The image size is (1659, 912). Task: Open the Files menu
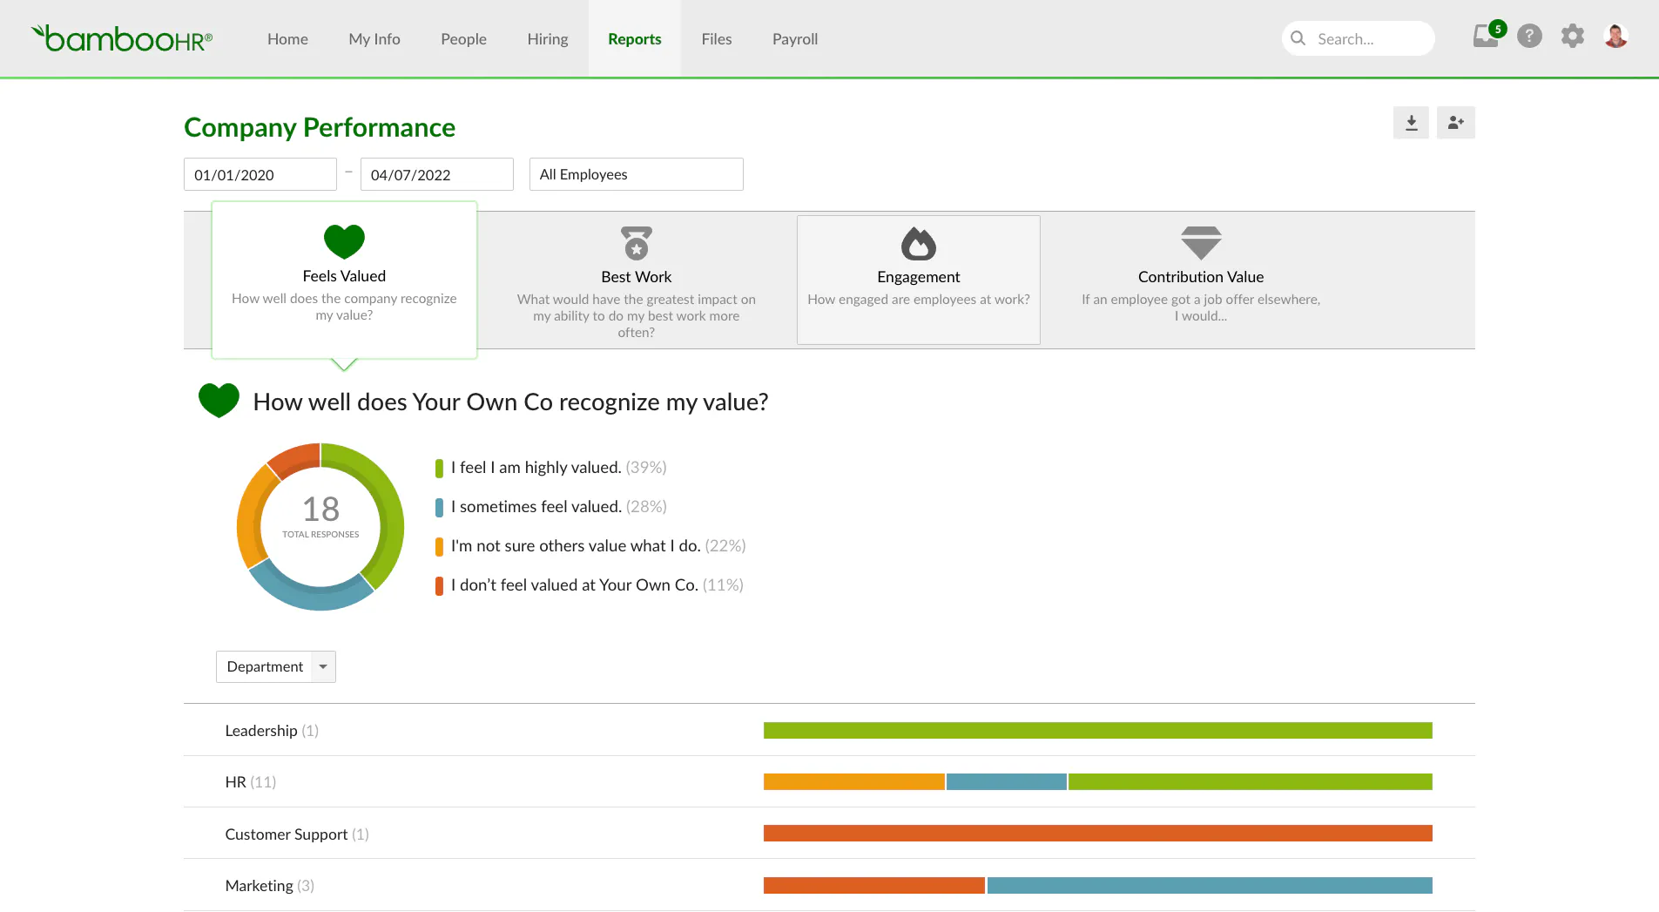pyautogui.click(x=717, y=39)
